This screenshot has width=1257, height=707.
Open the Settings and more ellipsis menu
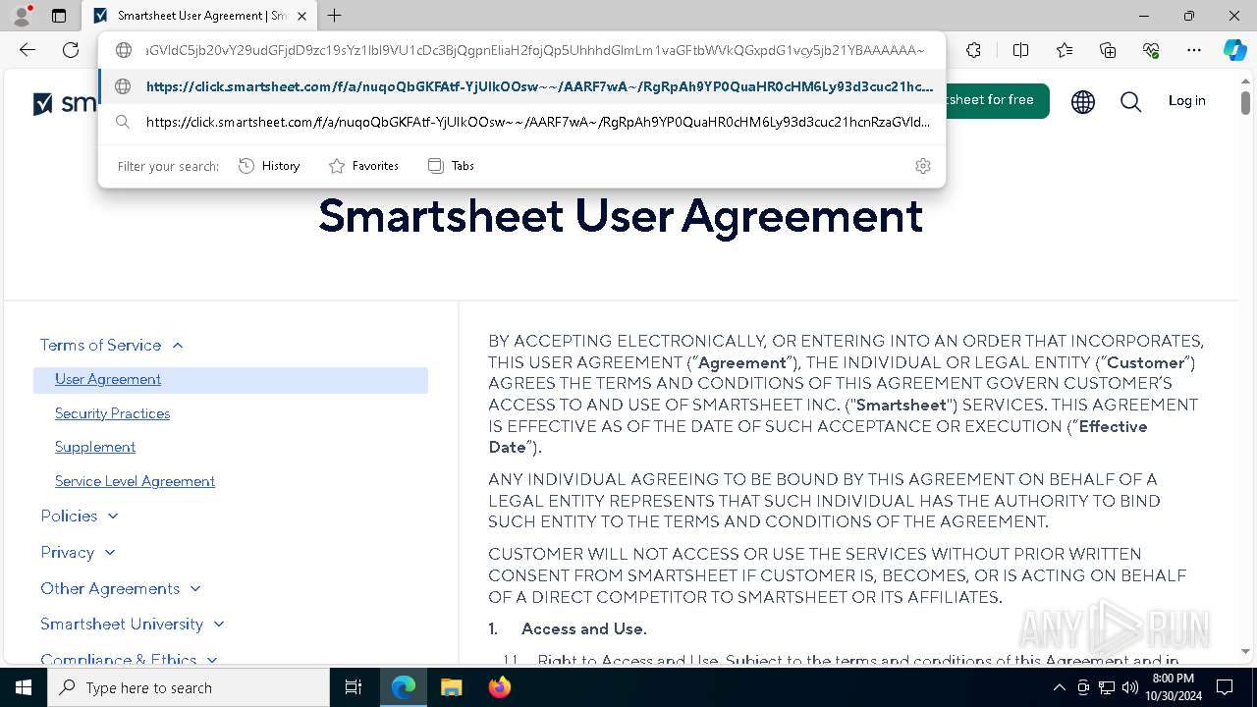[1194, 50]
